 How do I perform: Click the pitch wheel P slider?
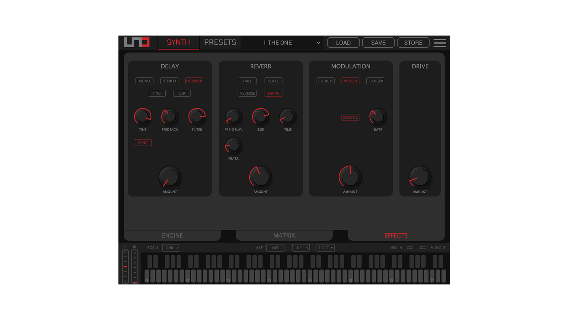pyautogui.click(x=125, y=266)
